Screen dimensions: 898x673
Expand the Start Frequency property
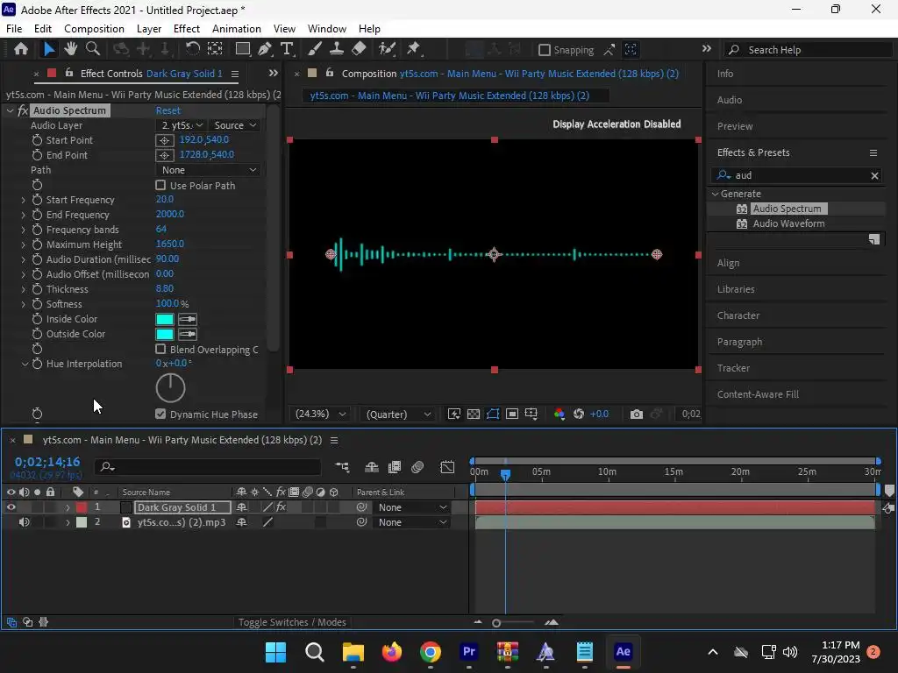coord(24,200)
